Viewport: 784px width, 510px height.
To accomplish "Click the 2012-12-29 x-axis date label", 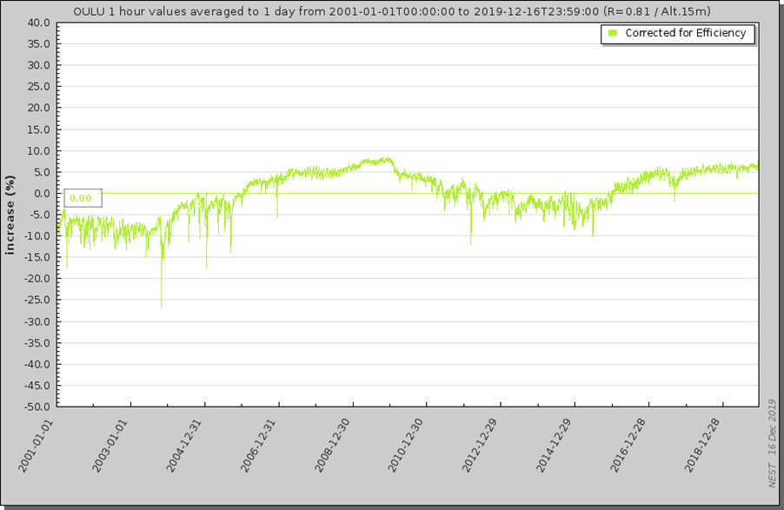I will pyautogui.click(x=480, y=446).
